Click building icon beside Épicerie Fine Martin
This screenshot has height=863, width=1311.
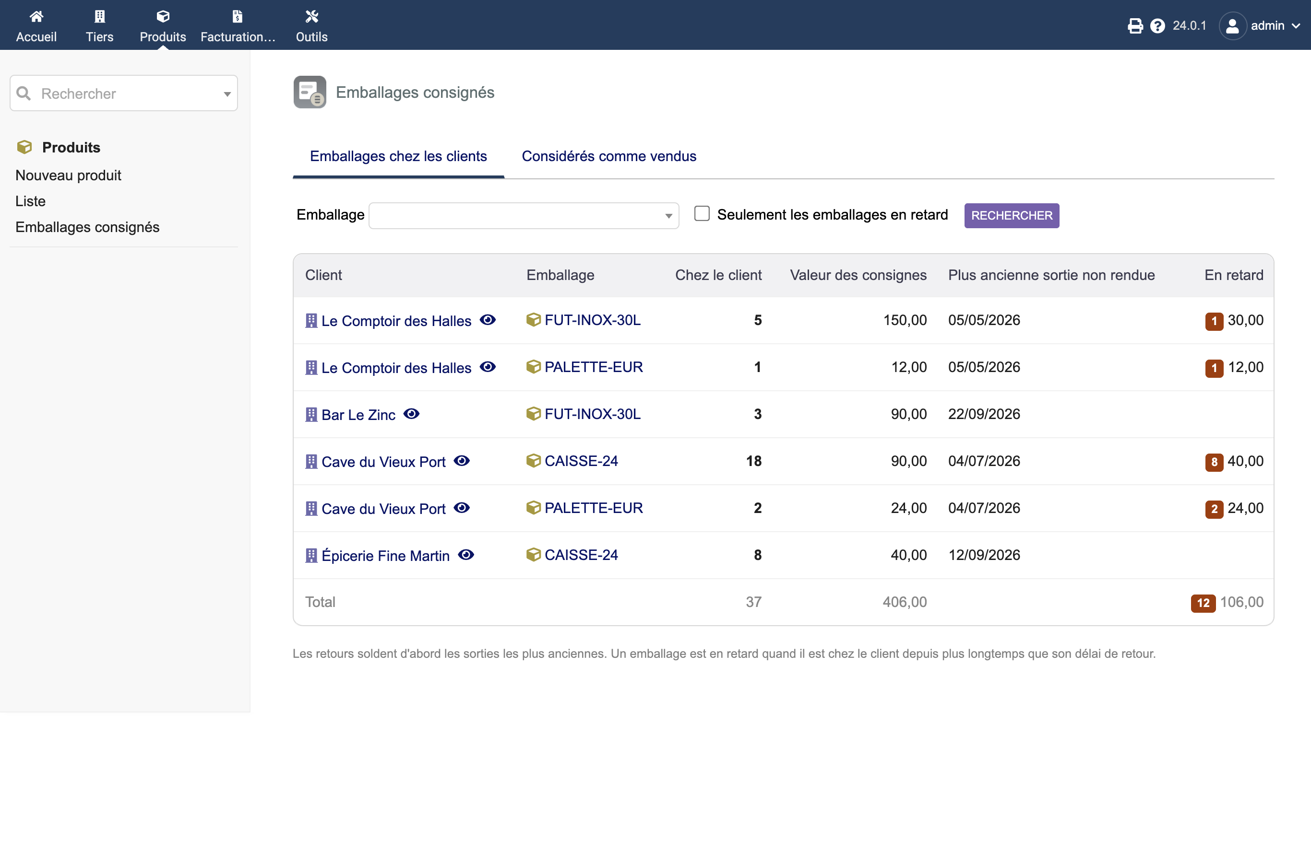click(311, 555)
